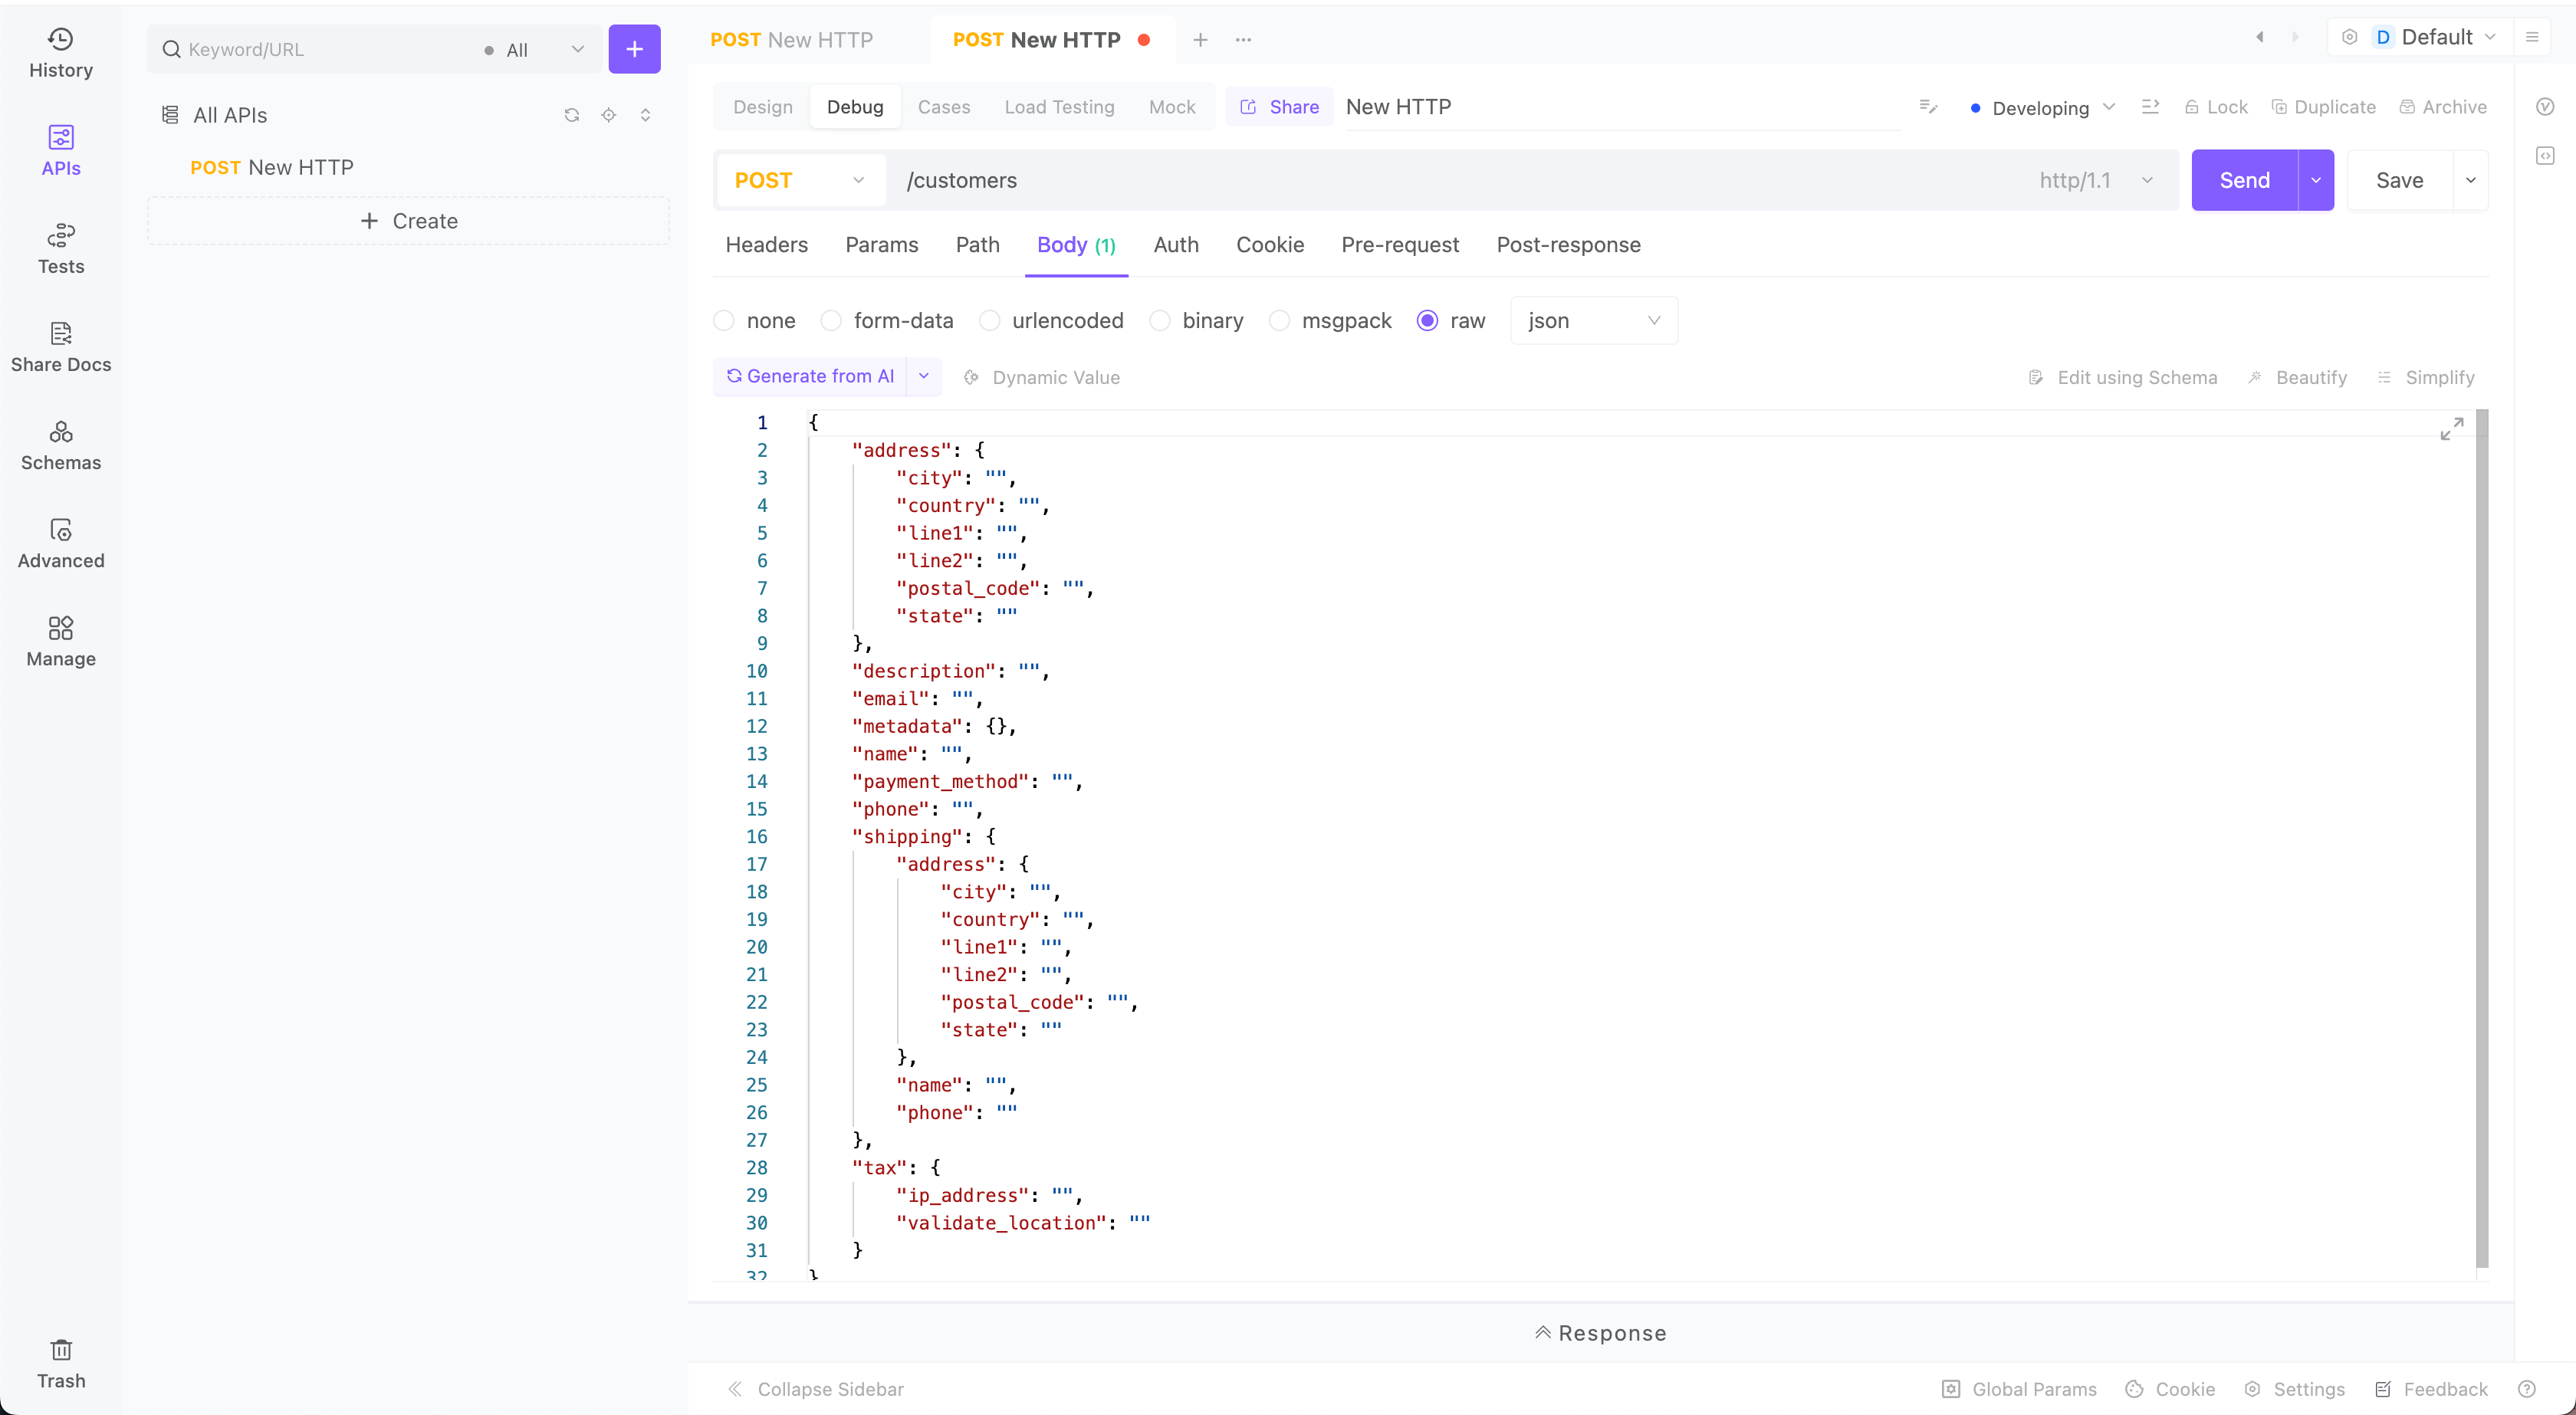Click the code snippet icon on right rail
The width and height of the screenshot is (2576, 1415).
[2545, 156]
